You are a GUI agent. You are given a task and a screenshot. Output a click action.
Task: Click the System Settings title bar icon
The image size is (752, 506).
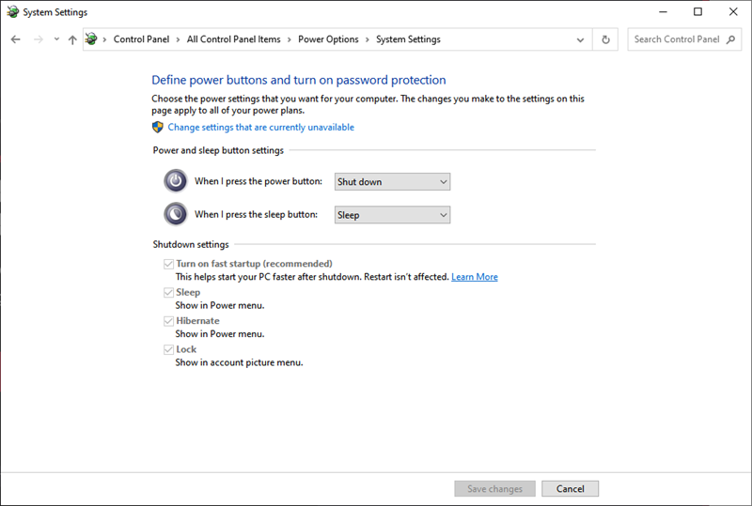click(x=12, y=12)
